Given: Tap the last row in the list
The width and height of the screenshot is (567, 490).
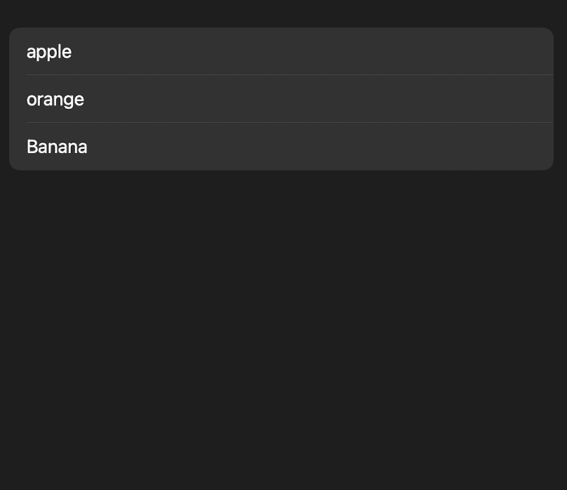Looking at the screenshot, I should [x=281, y=147].
